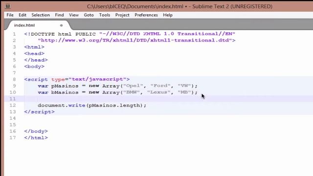The width and height of the screenshot is (313, 176).
Task: Click the "Lexus" string
Action: [158, 92]
